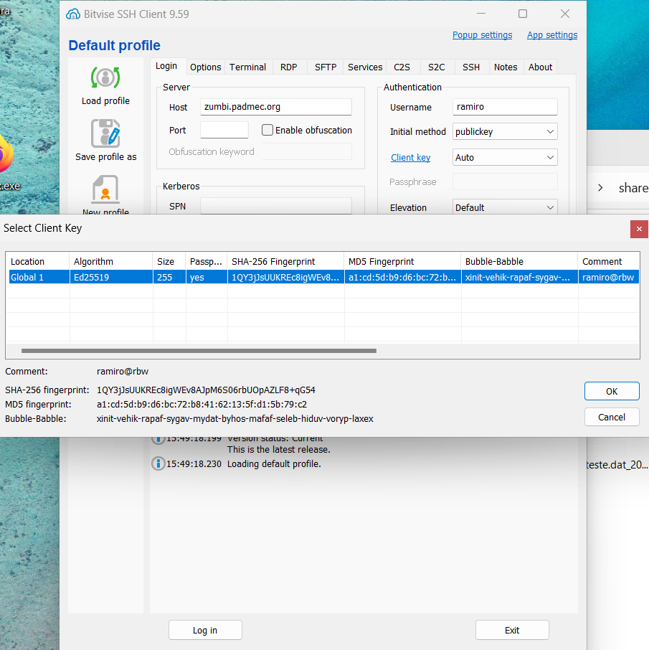Click the teste.dat file in background window
Viewport: 649px width, 650px height.
click(x=617, y=465)
